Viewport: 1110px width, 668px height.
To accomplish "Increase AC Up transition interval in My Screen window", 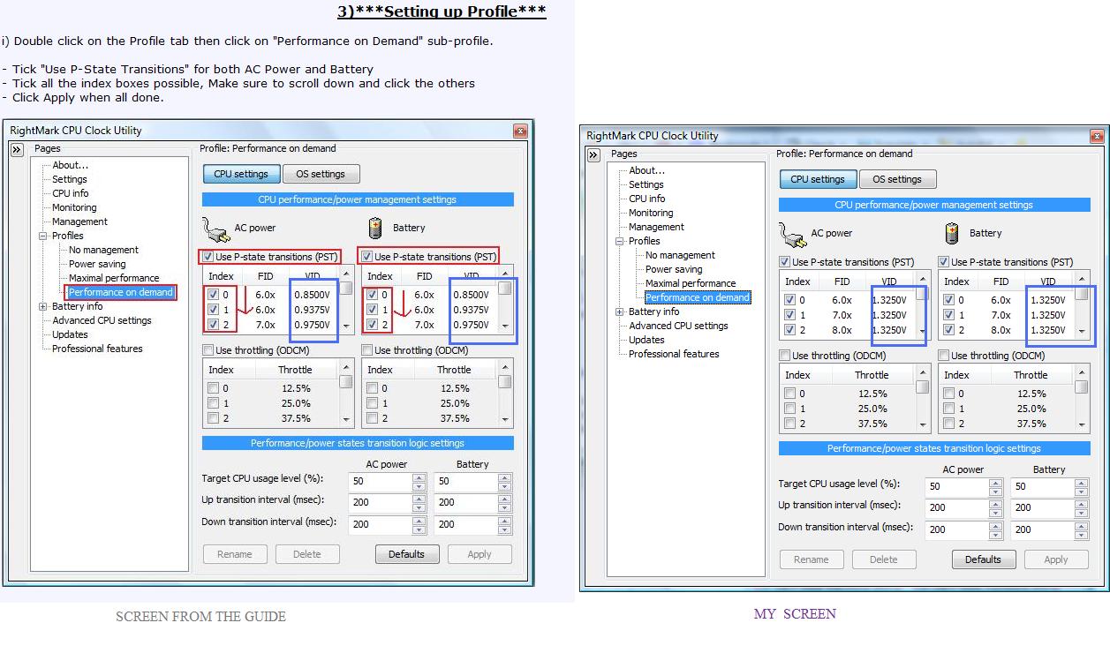I will (x=996, y=504).
